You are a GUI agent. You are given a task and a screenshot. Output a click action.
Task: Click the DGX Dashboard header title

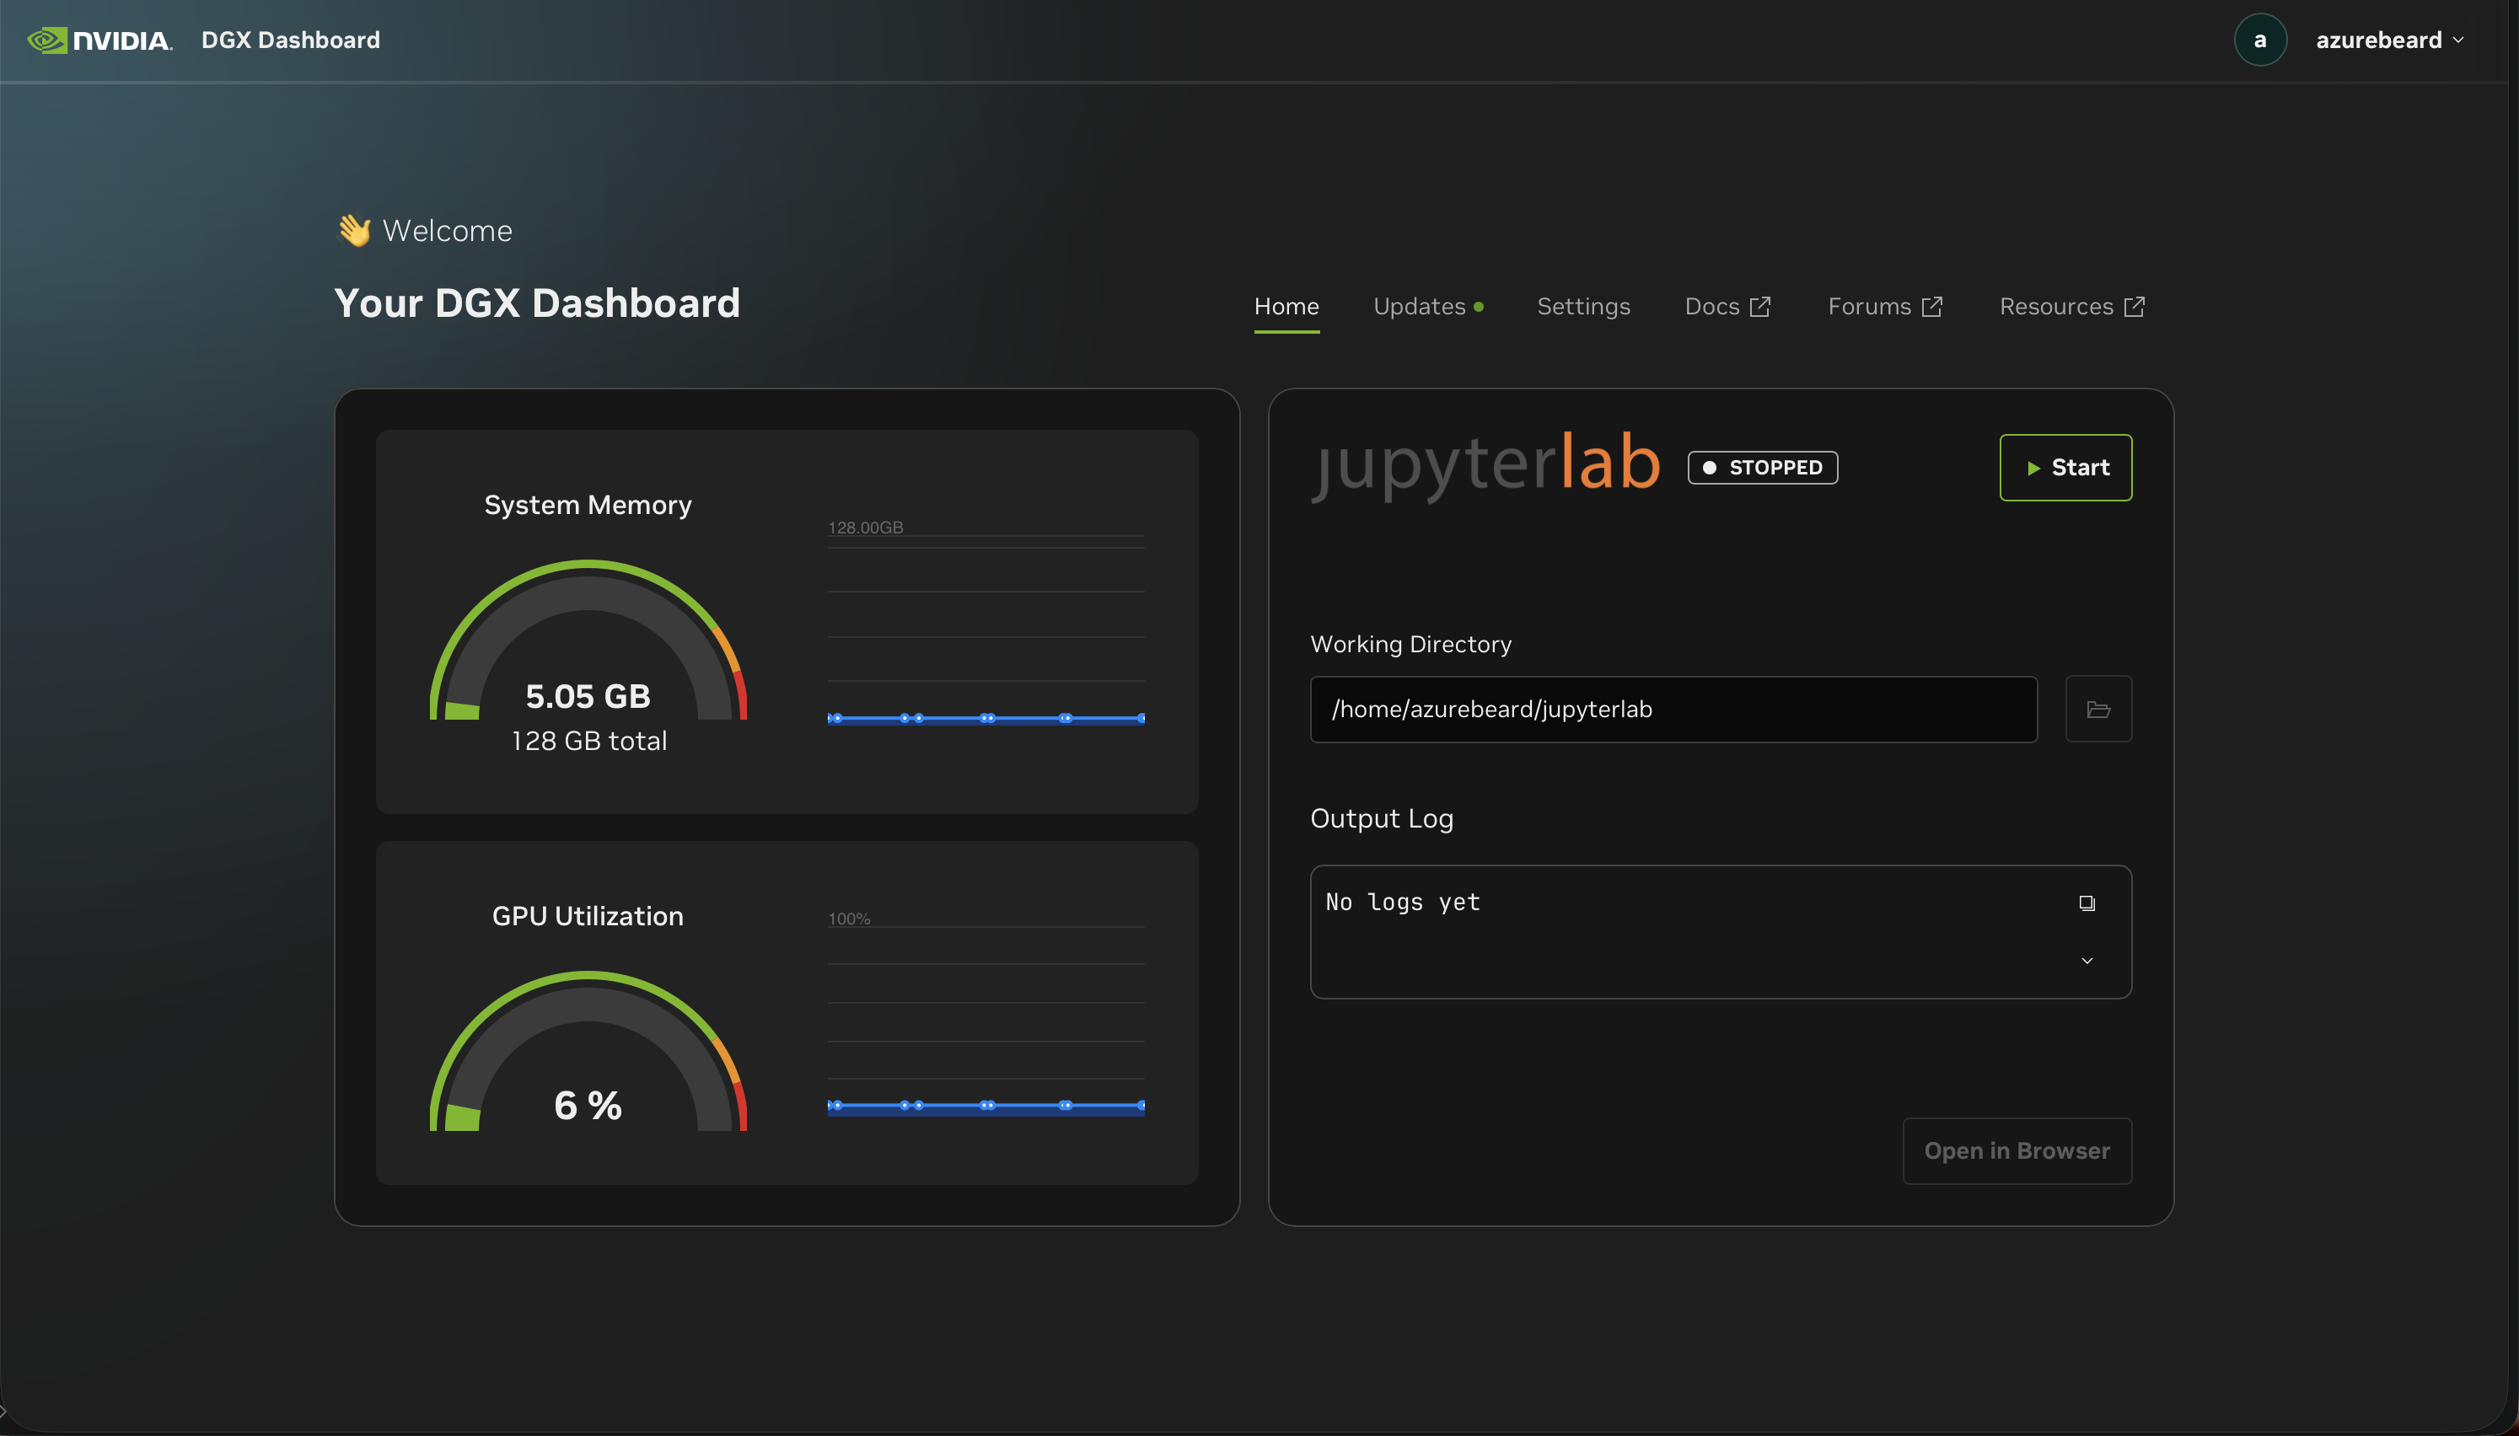click(x=290, y=40)
